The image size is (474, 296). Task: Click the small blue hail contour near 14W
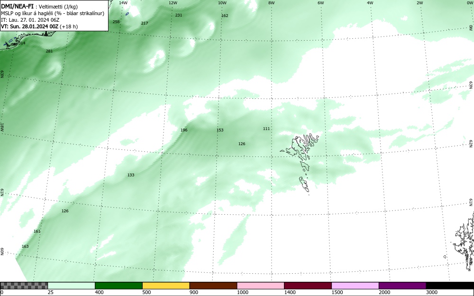(127, 14)
